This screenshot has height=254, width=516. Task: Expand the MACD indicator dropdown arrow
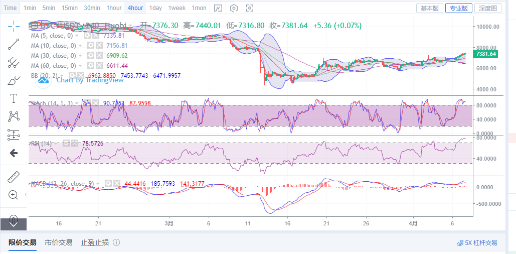tap(98, 184)
